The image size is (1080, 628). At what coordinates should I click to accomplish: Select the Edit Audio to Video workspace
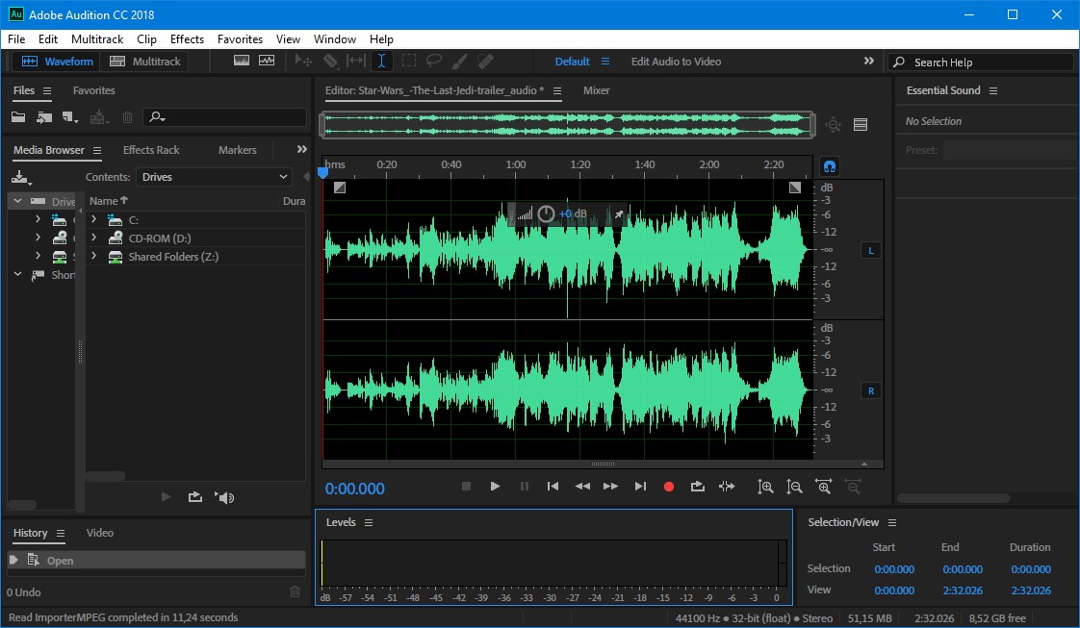676,62
